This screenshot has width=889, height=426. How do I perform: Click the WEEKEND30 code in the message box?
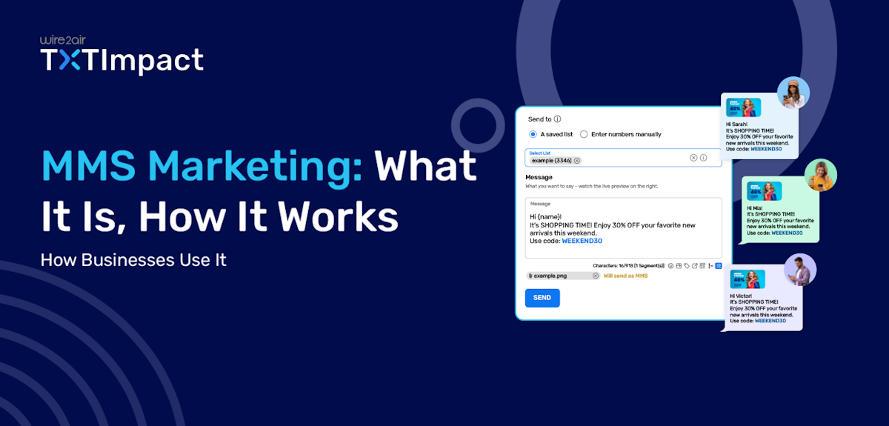[x=581, y=240]
